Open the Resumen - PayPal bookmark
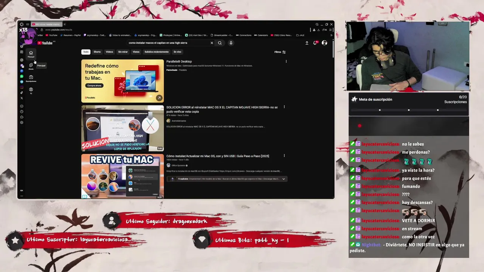This screenshot has width=484, height=272. coord(70,35)
